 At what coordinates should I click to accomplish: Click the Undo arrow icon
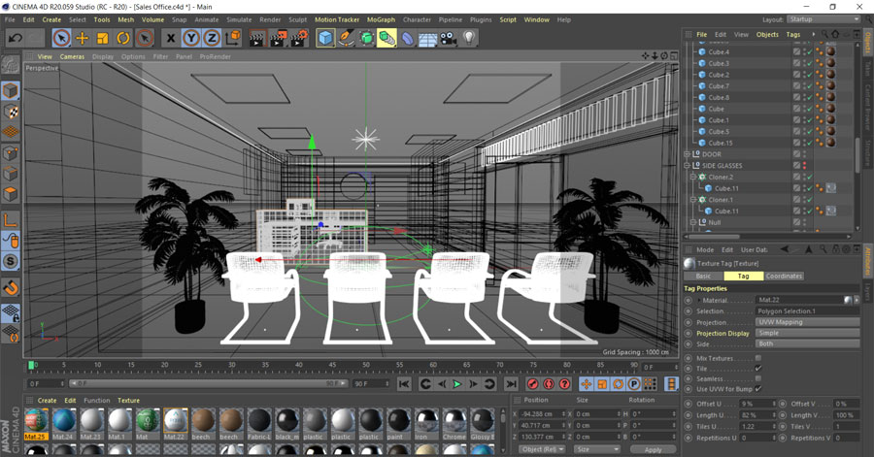(x=15, y=38)
